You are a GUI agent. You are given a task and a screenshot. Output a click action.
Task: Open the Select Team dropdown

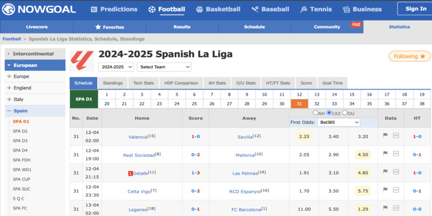tap(164, 67)
